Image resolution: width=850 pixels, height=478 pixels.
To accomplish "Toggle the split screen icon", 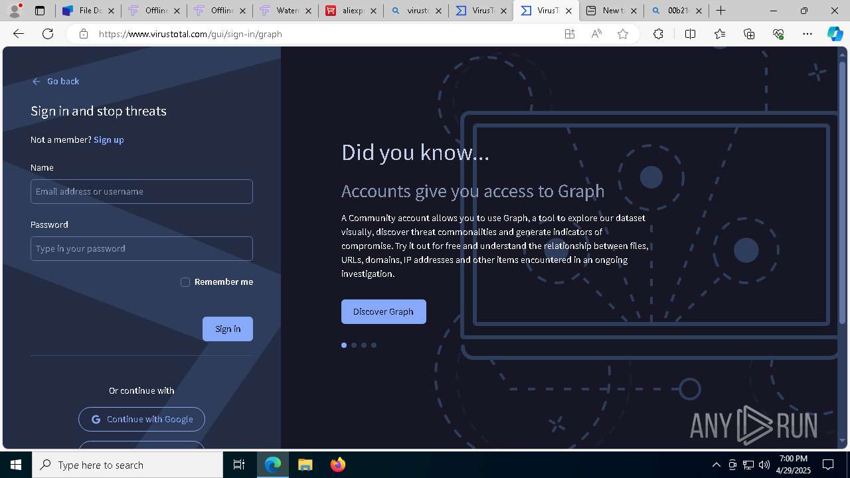I will [690, 34].
